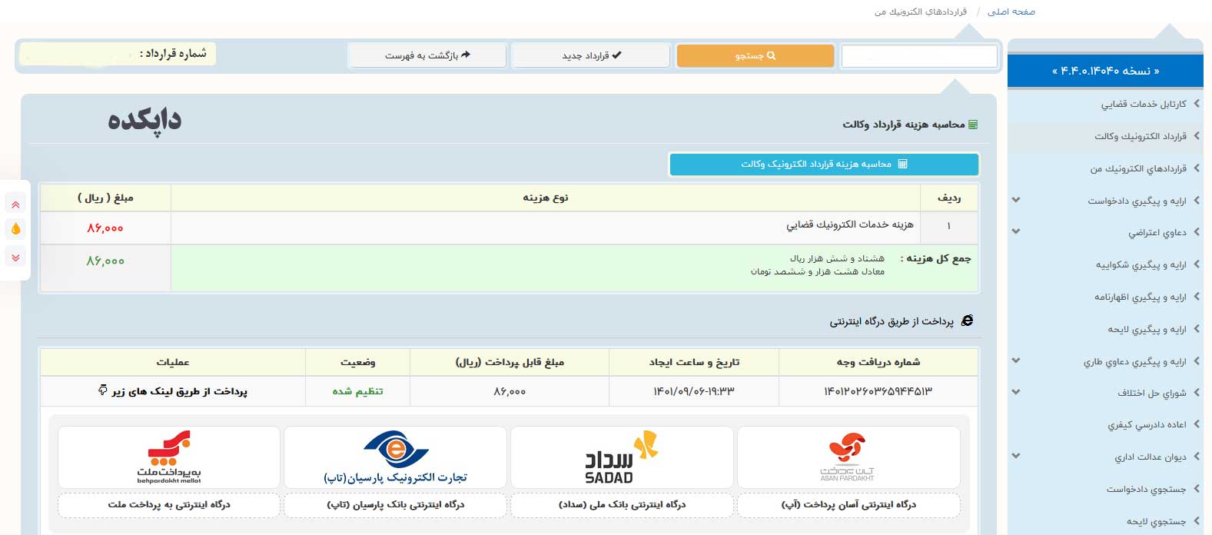The height and width of the screenshot is (535, 1212).
Task: Click the orange جستجو search button
Action: (x=755, y=55)
